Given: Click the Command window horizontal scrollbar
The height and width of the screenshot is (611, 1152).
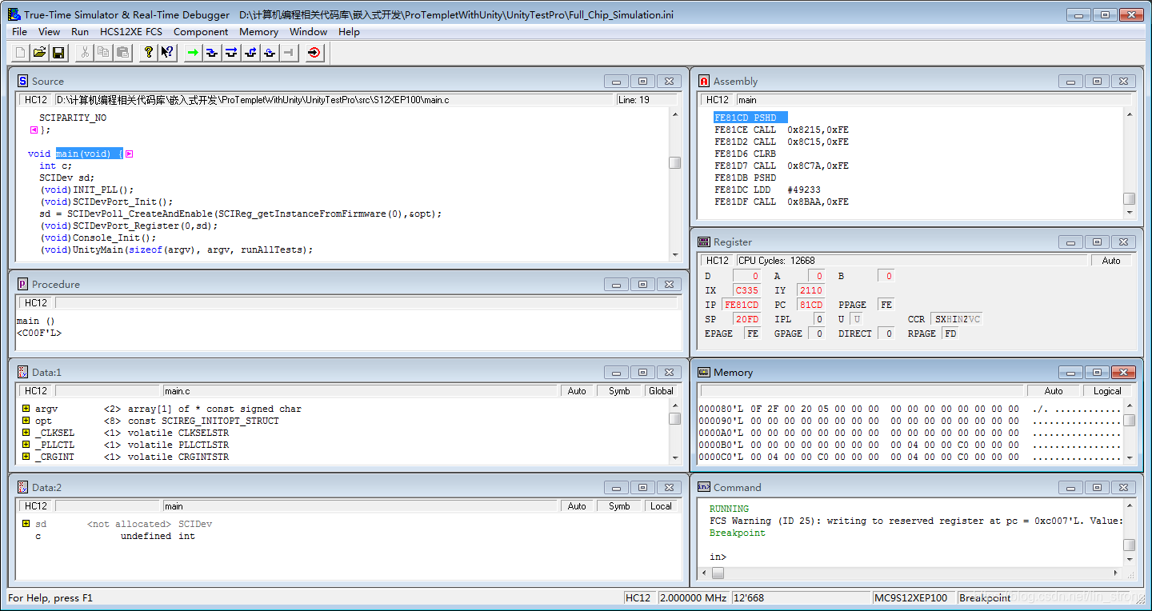Looking at the screenshot, I should tap(911, 573).
